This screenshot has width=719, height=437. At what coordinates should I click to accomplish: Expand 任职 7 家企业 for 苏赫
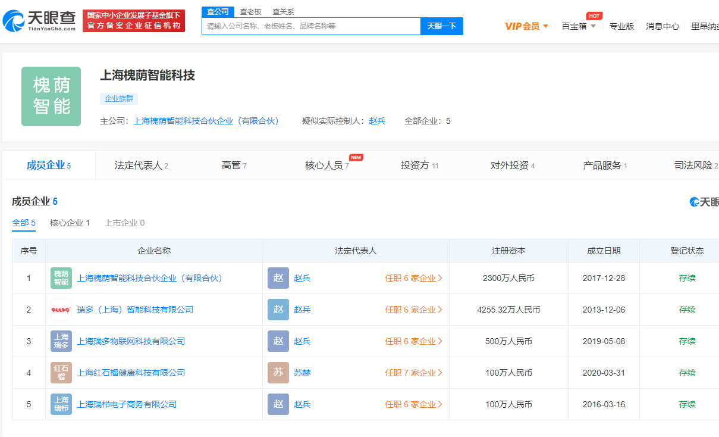(413, 373)
